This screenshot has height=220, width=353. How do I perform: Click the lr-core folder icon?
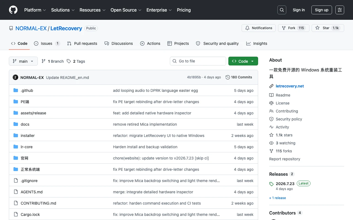[x=16, y=147]
